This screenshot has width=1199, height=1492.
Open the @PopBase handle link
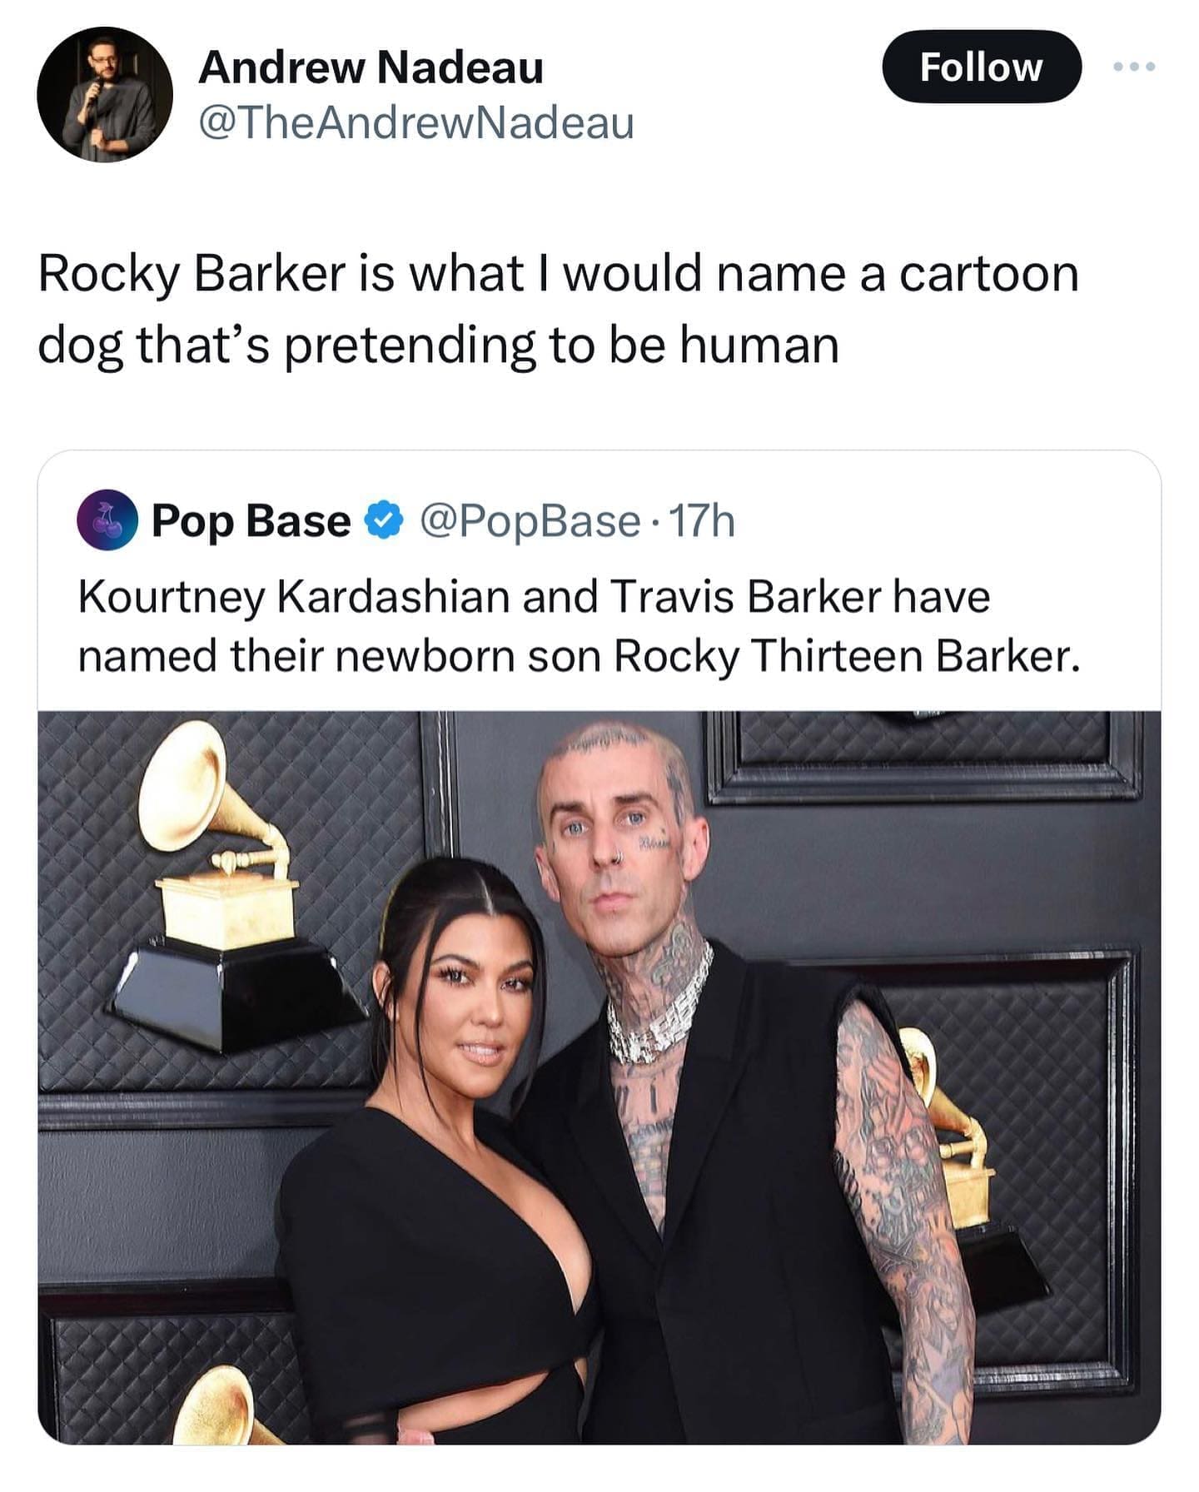tap(530, 522)
